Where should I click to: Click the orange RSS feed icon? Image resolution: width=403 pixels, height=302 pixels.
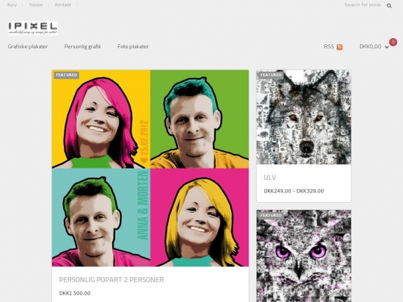pos(340,47)
